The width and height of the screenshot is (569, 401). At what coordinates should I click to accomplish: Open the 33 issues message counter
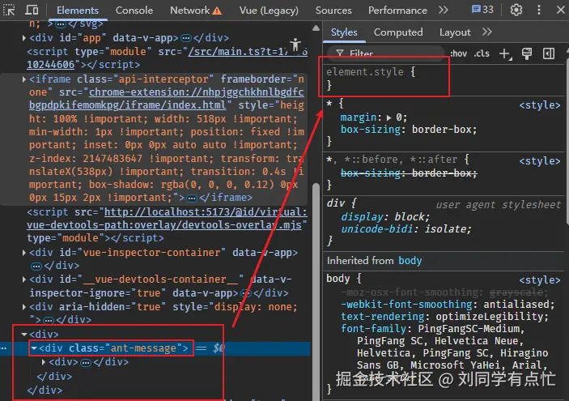point(482,10)
